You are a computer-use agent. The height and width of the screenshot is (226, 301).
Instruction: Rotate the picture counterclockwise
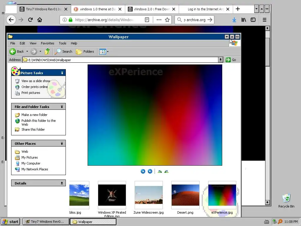[166, 171]
